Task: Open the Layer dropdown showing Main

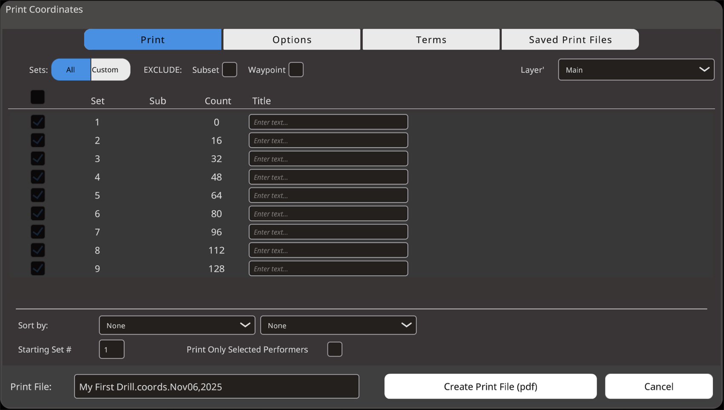Action: click(636, 70)
